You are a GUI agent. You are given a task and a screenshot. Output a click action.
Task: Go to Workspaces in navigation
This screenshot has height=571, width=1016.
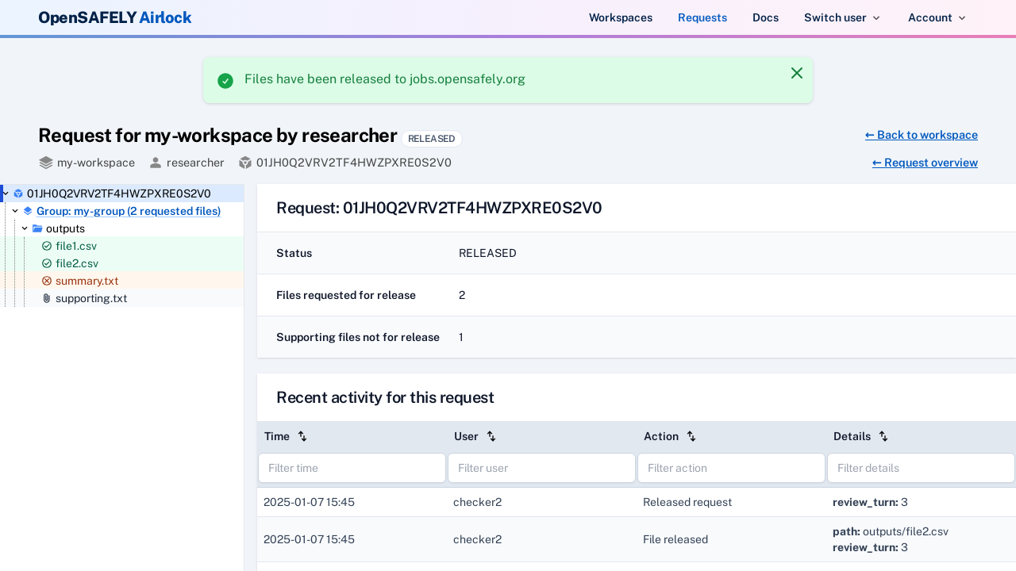pyautogui.click(x=621, y=17)
